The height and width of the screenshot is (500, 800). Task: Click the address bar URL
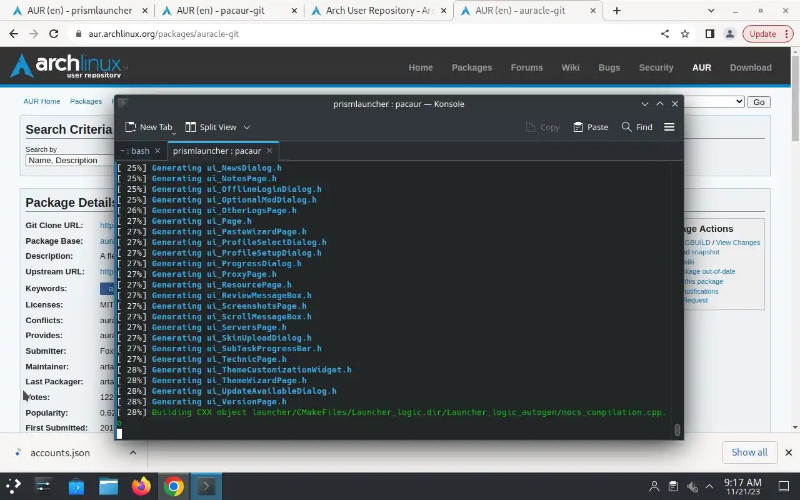click(x=164, y=34)
